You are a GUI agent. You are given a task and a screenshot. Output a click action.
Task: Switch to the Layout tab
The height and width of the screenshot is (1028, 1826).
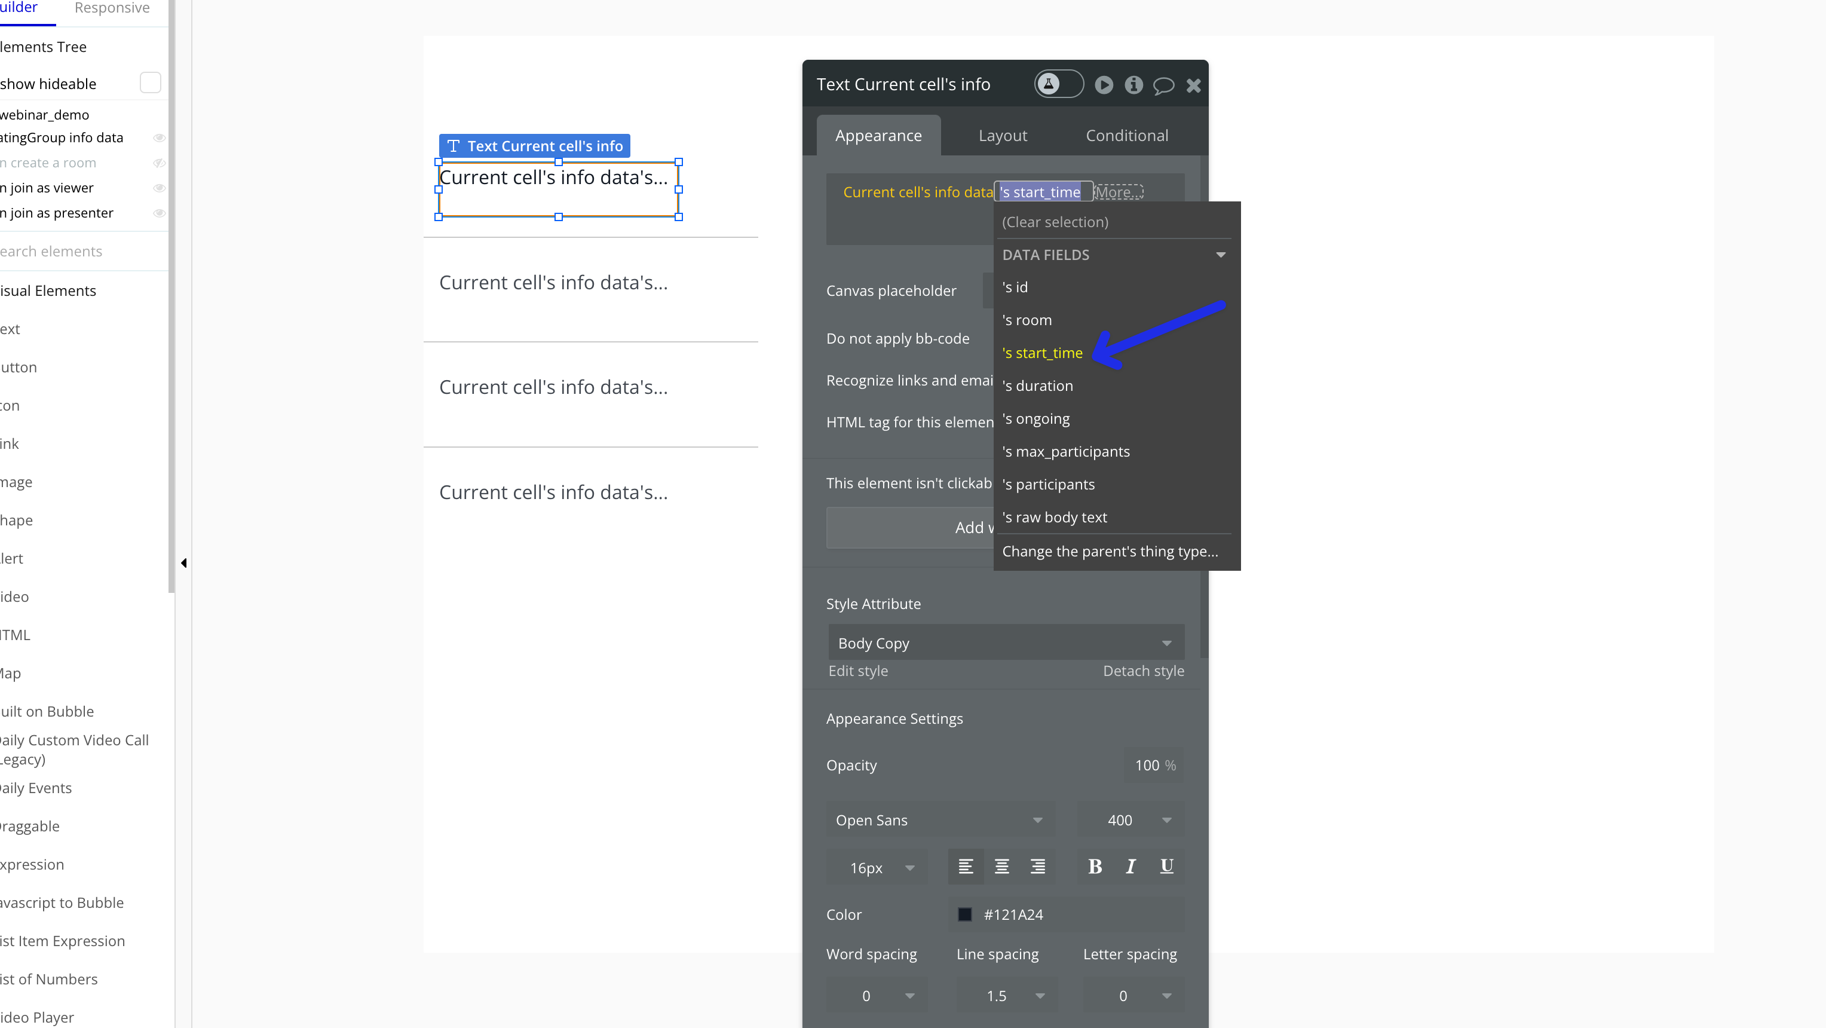pos(1002,136)
